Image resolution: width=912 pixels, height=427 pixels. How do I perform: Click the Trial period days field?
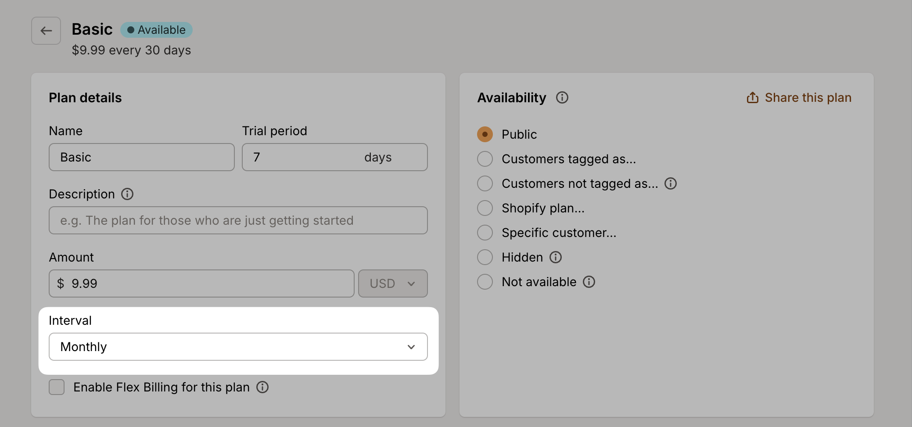click(334, 157)
